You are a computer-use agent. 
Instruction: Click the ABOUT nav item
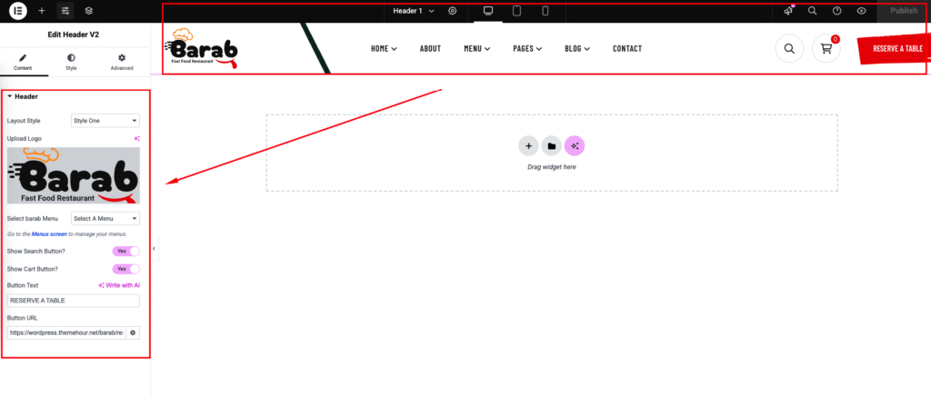[x=430, y=49]
